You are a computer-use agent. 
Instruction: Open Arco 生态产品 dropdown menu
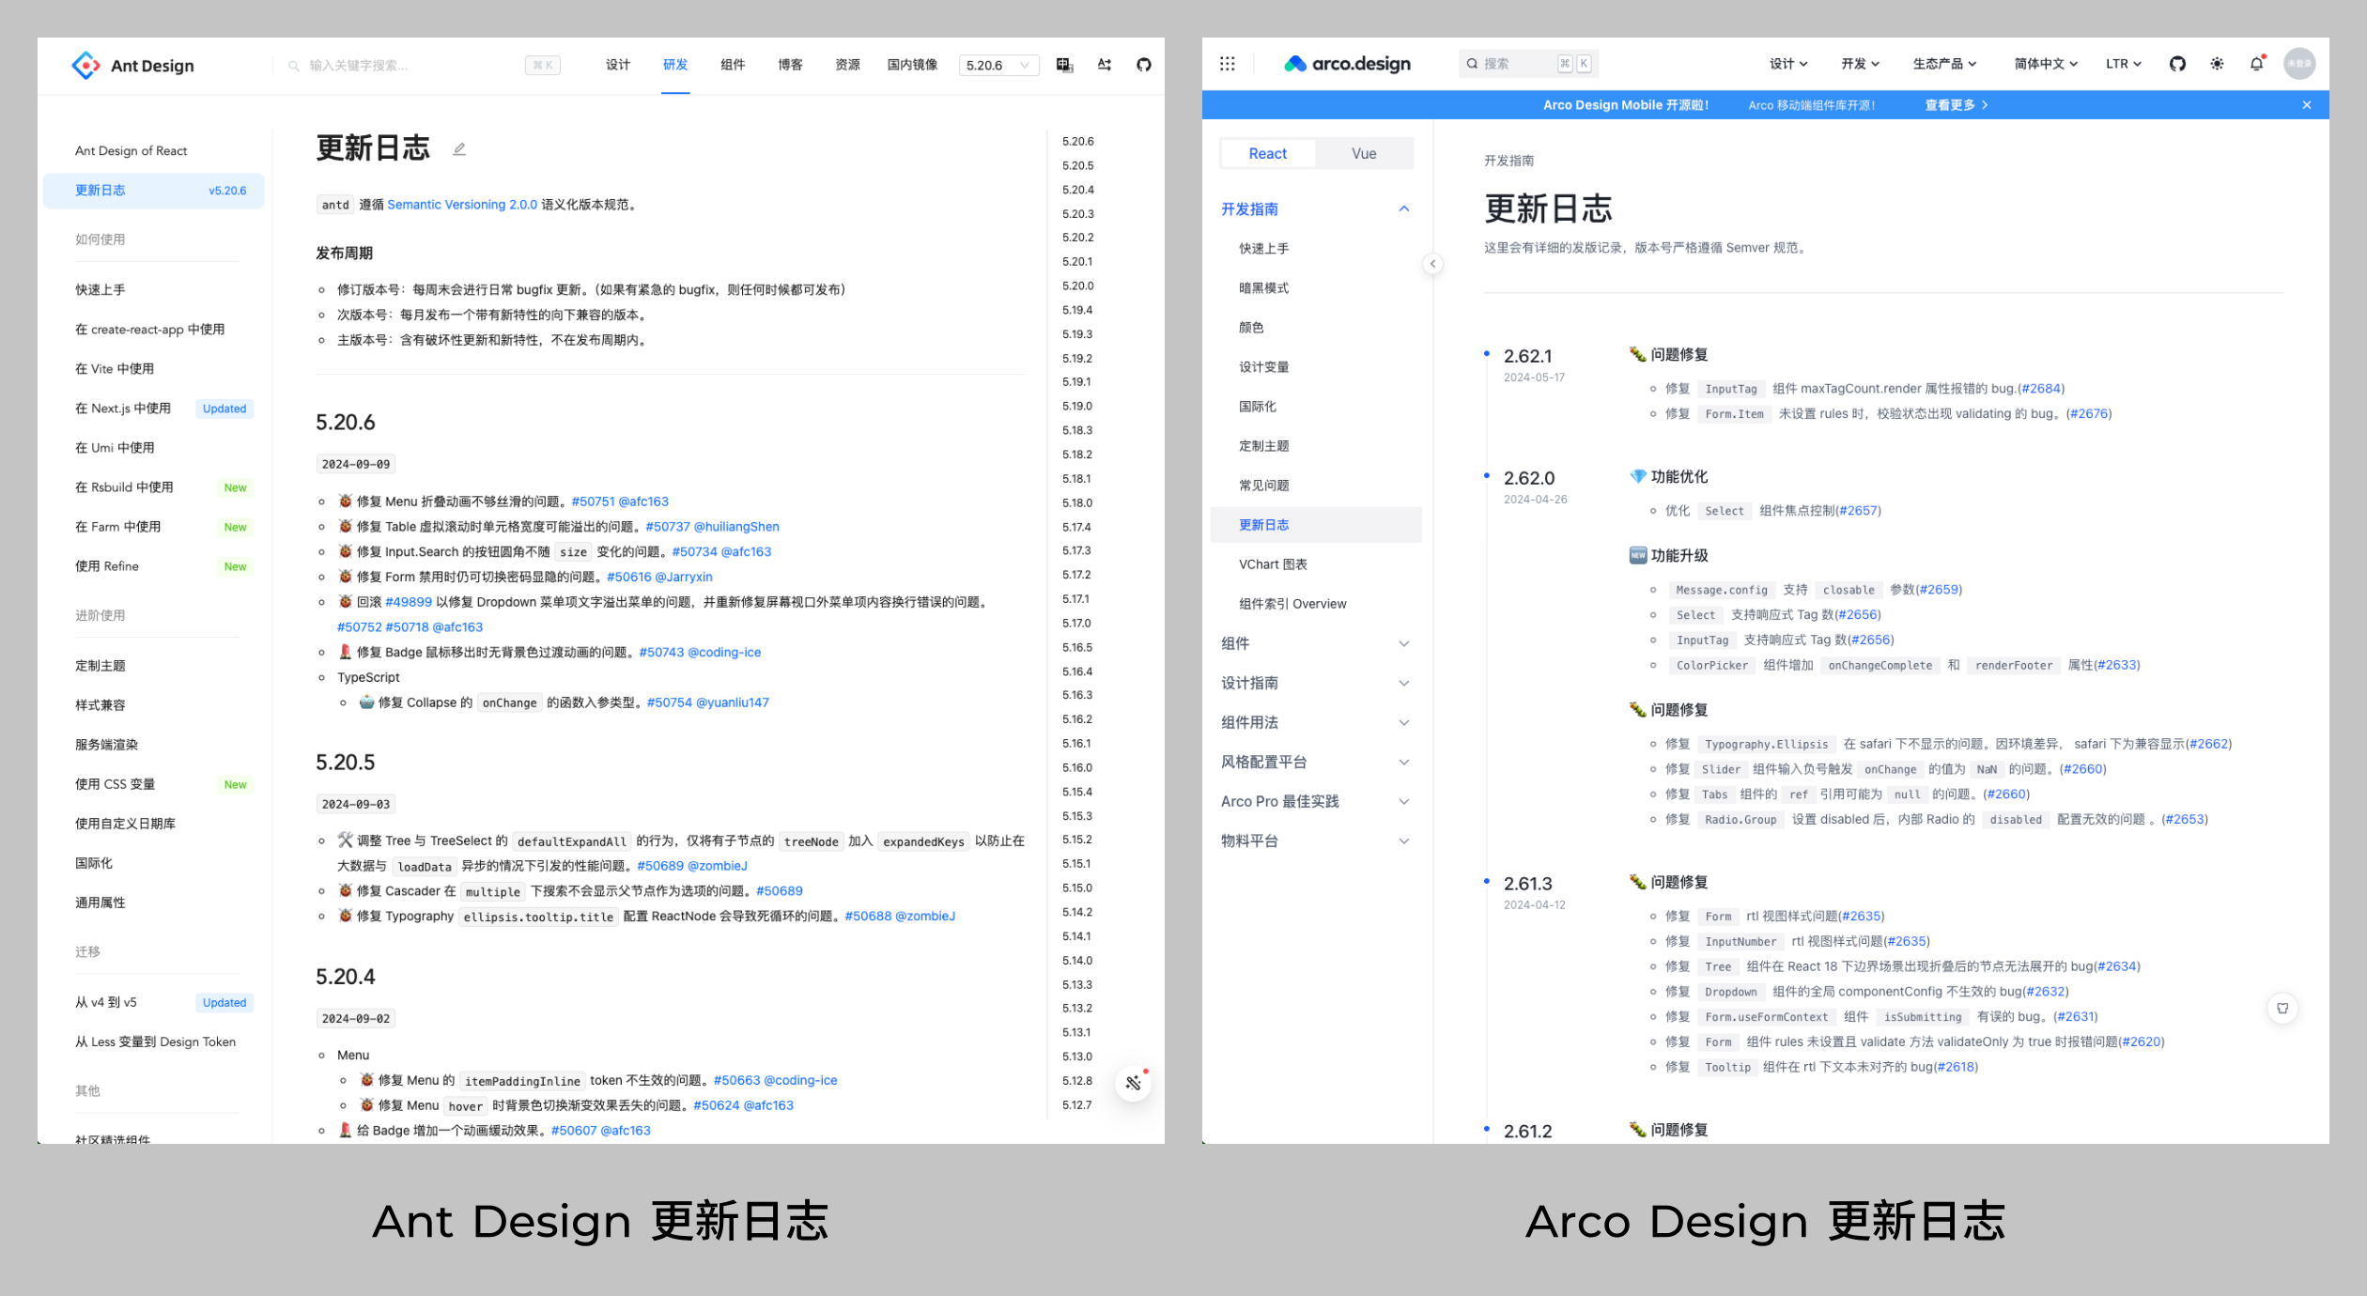pos(1944,64)
